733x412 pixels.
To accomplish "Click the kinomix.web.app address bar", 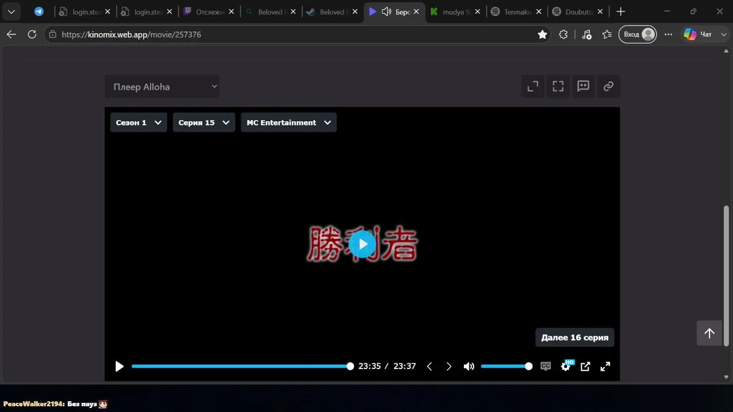I will click(297, 34).
